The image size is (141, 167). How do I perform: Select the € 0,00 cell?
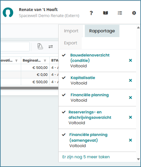click(x=35, y=75)
